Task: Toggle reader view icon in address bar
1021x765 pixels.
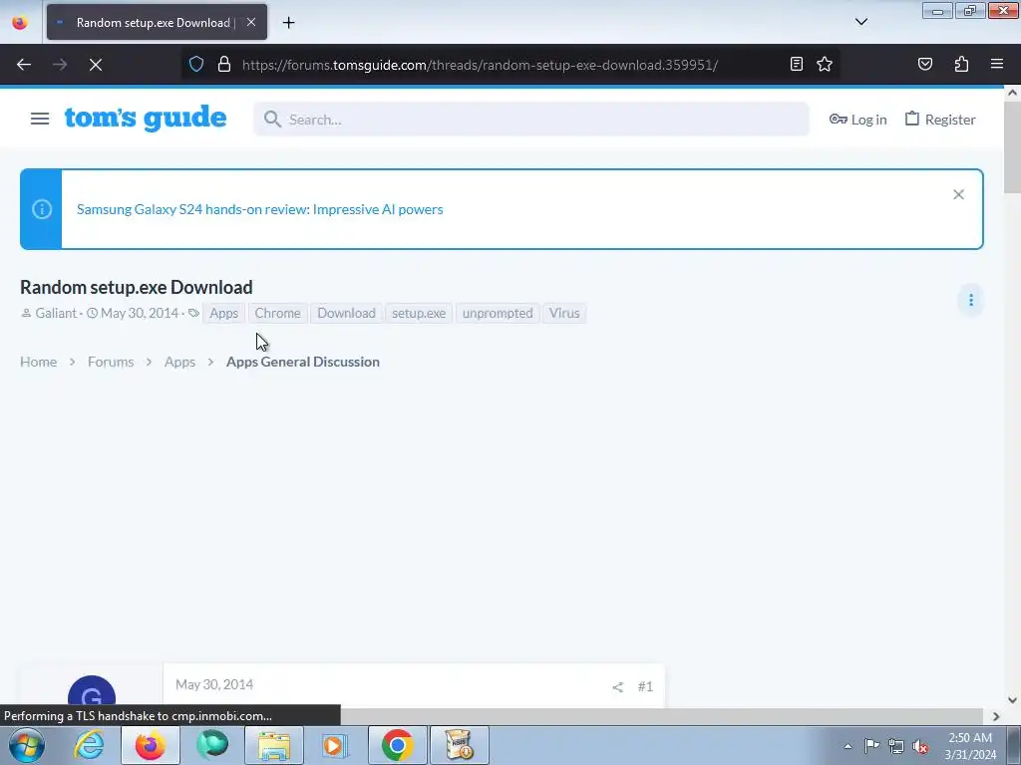Action: click(797, 64)
